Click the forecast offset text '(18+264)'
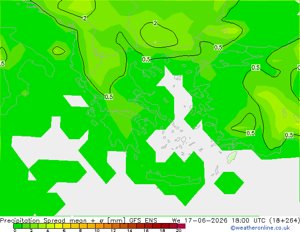 click(x=285, y=220)
